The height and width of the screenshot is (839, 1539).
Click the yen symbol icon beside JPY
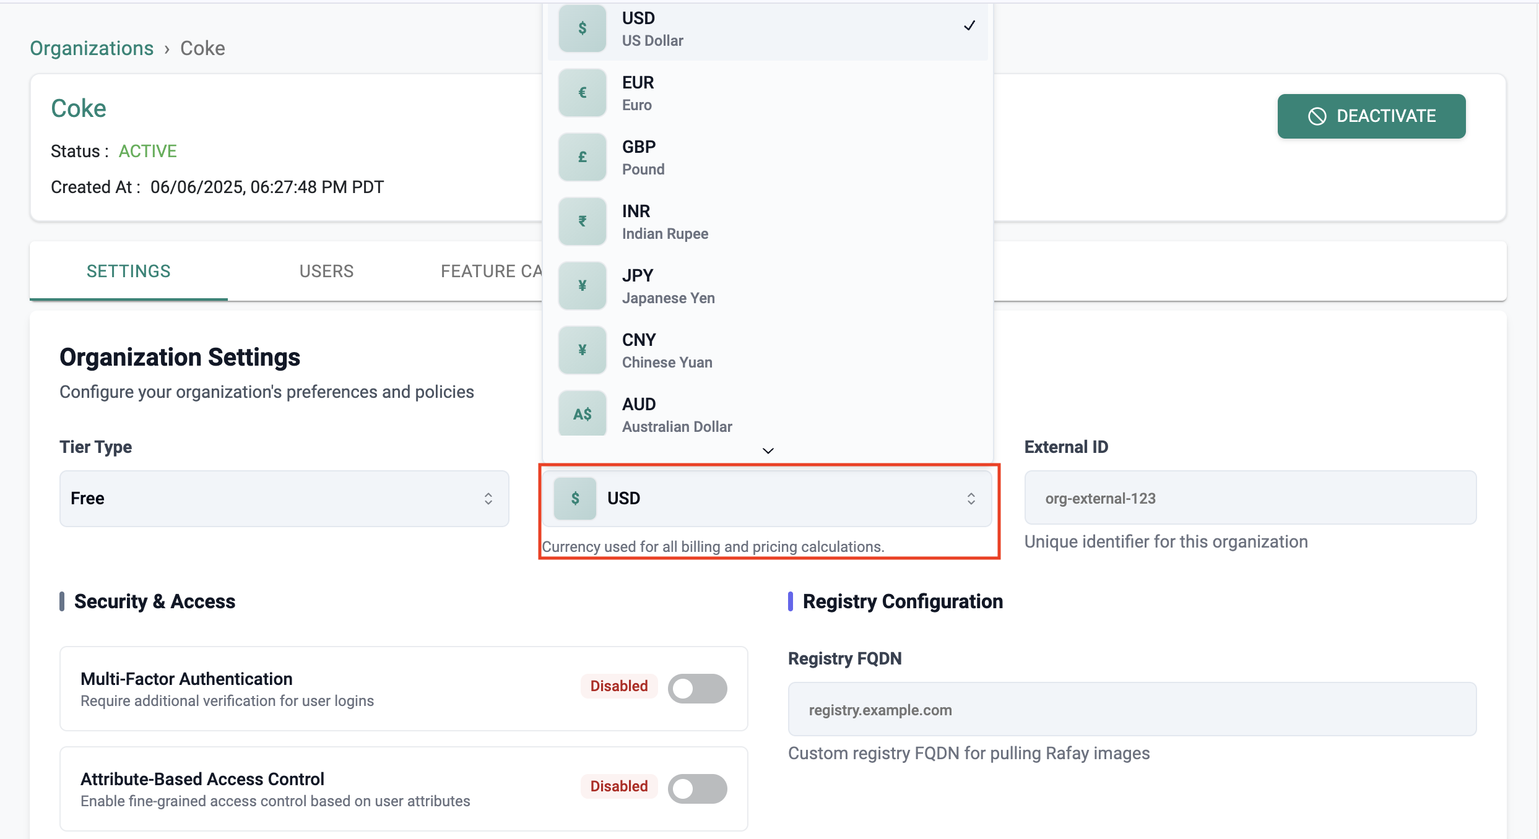pos(582,286)
